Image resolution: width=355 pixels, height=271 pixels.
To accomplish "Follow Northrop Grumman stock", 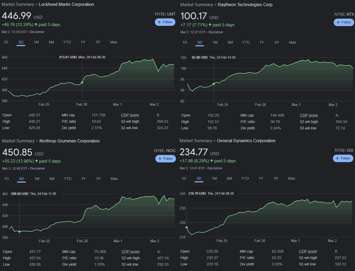I will click(x=166, y=159).
